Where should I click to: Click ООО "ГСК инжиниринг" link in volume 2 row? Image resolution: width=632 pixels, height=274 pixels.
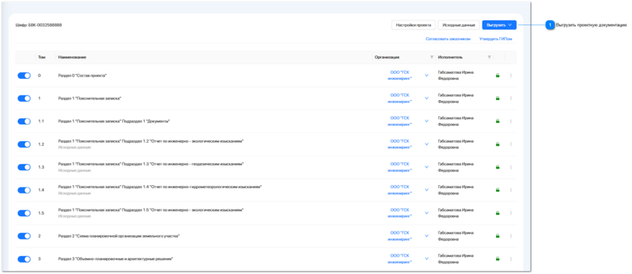click(x=400, y=236)
